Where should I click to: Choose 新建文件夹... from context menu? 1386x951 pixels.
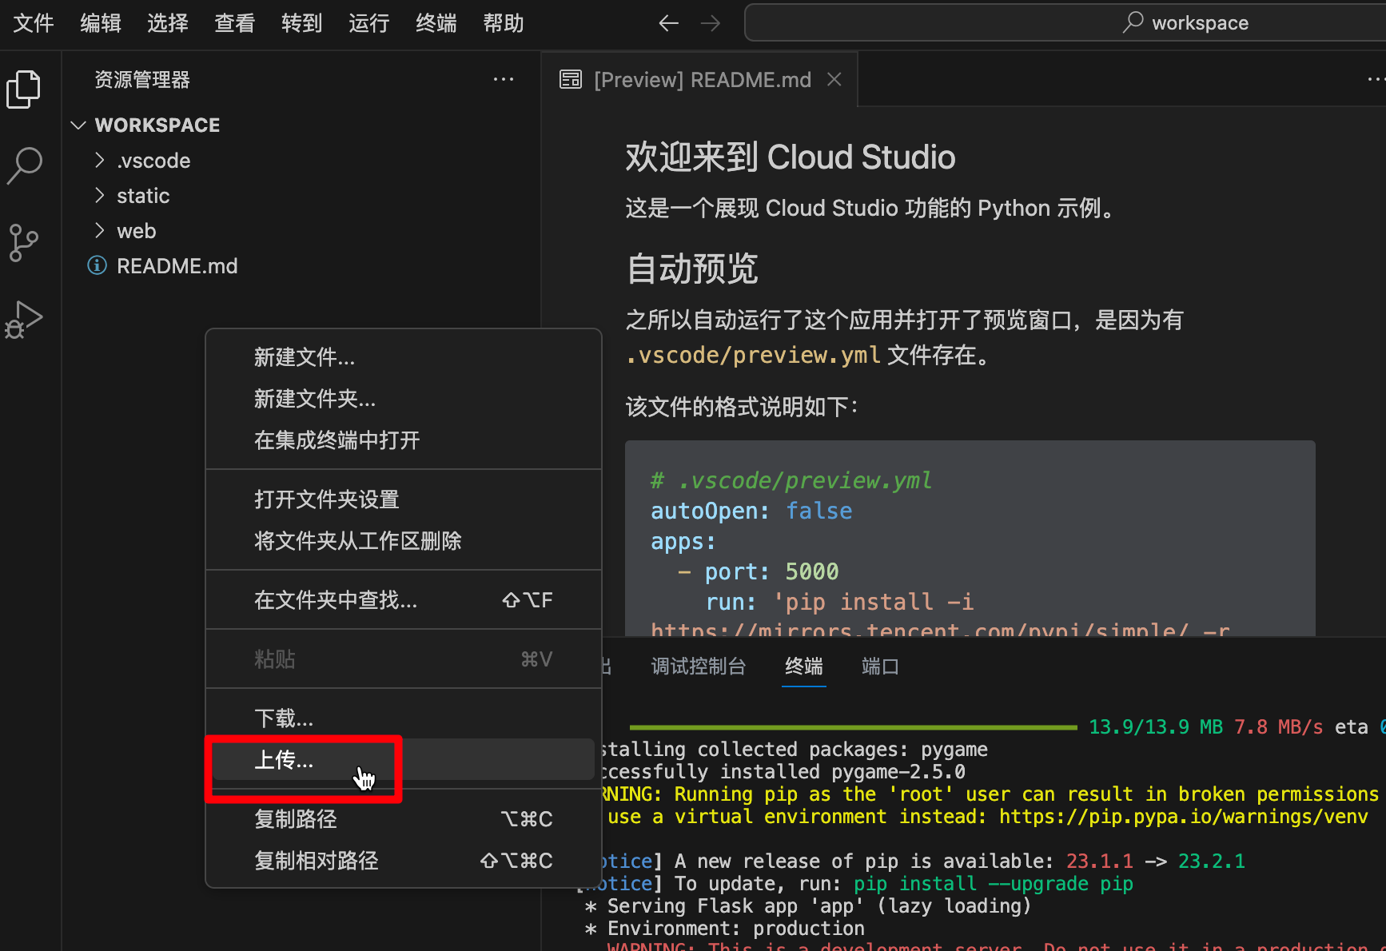(404, 399)
